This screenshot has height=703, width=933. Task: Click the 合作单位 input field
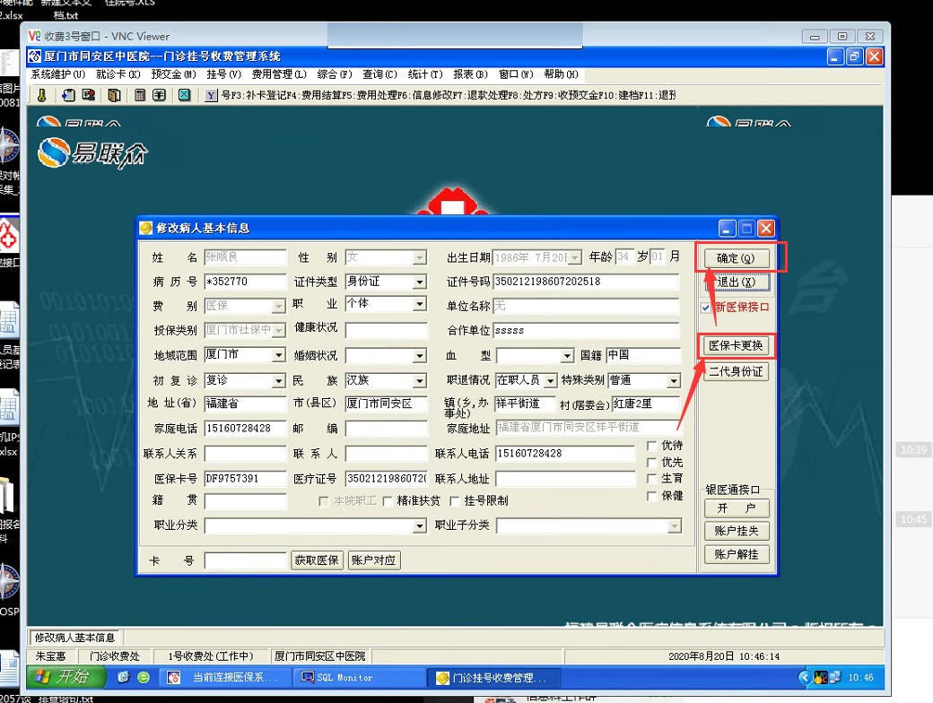[x=586, y=330]
